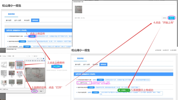Click the blue 点击上传附件 button
Image resolution: width=178 pixels, height=100 pixels.
click(x=57, y=66)
